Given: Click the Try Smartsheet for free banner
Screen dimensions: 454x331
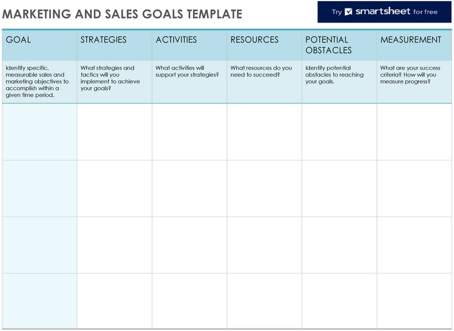Looking at the screenshot, I should (x=384, y=12).
